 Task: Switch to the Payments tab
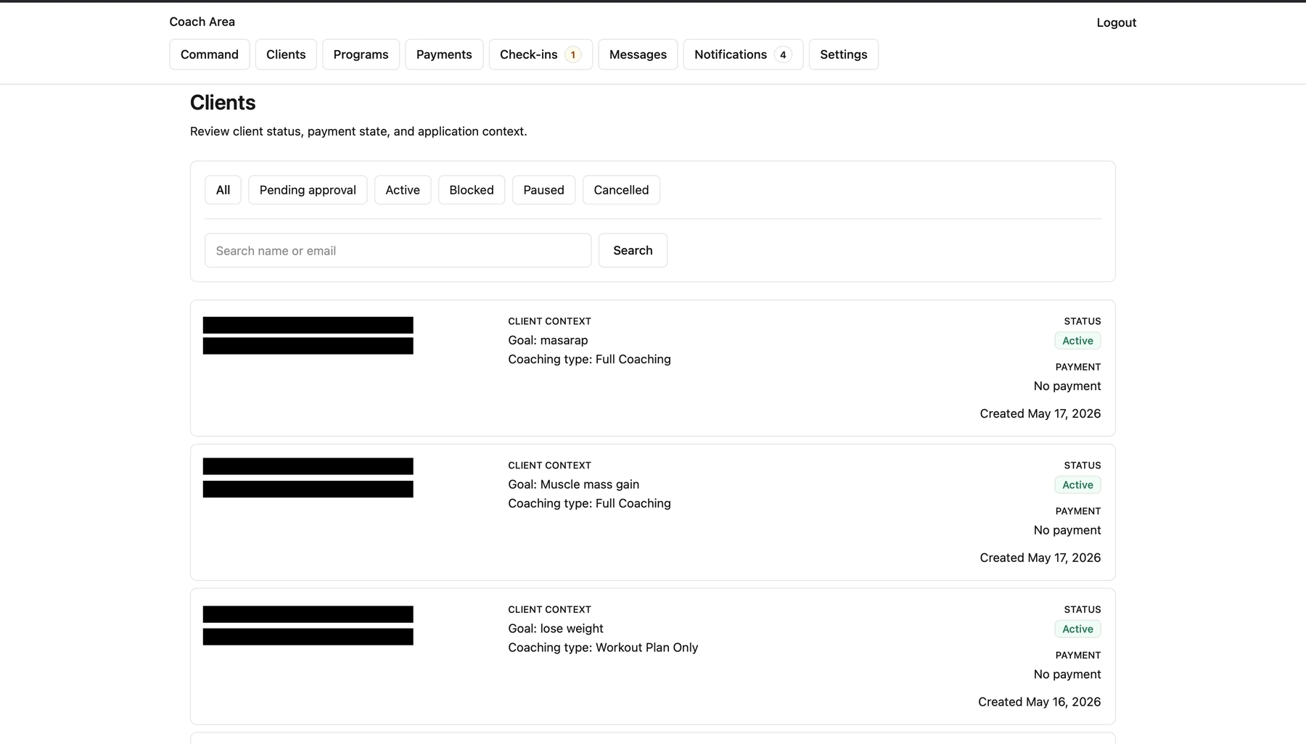pos(444,54)
